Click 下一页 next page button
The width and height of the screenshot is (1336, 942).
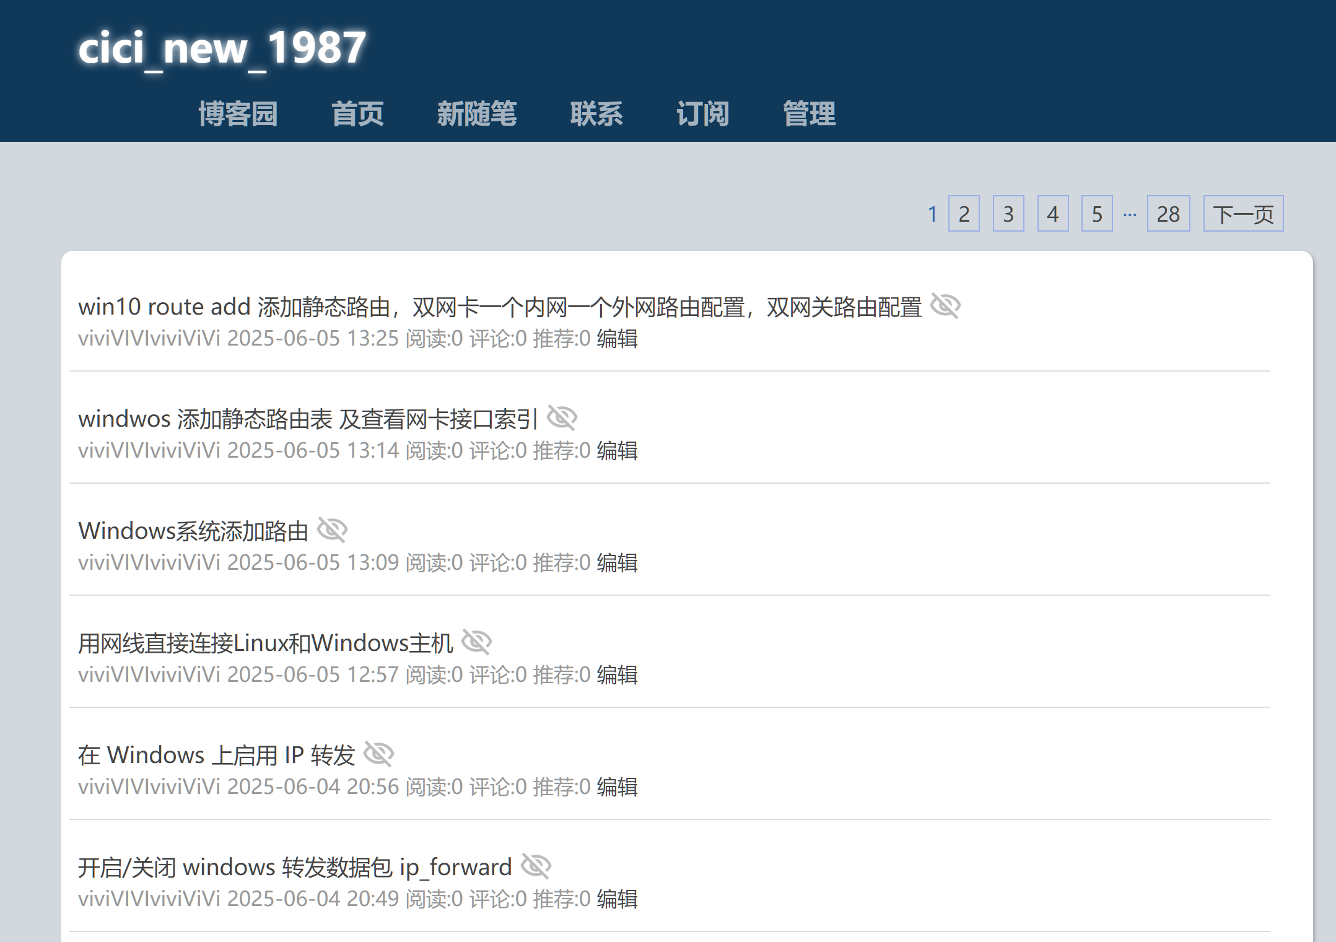coord(1242,214)
